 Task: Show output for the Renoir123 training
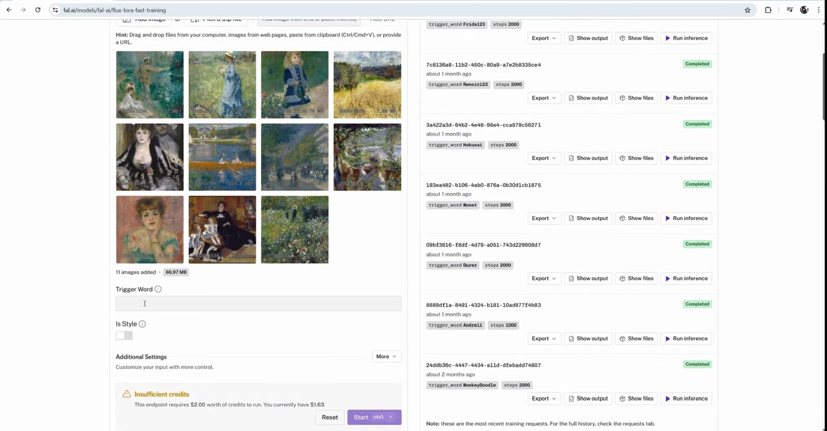pos(588,98)
